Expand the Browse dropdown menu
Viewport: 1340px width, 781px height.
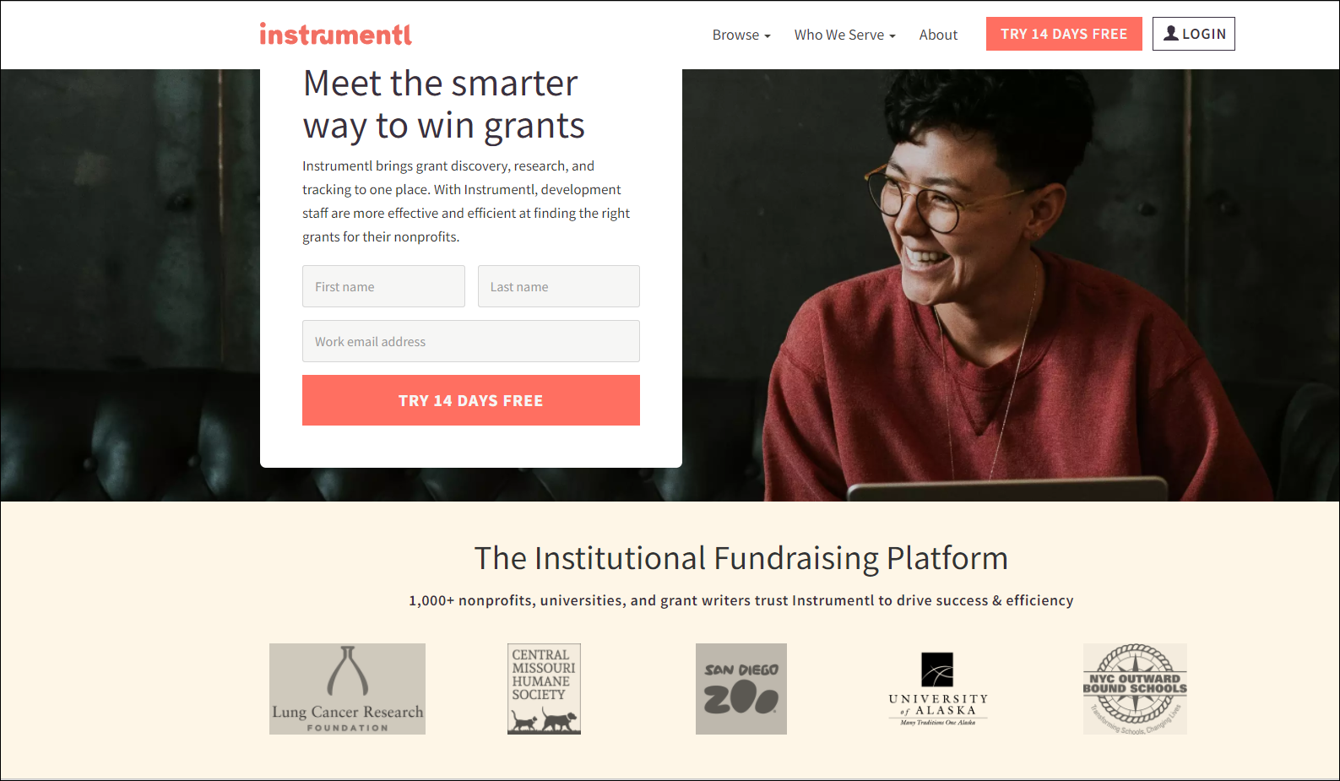tap(741, 35)
